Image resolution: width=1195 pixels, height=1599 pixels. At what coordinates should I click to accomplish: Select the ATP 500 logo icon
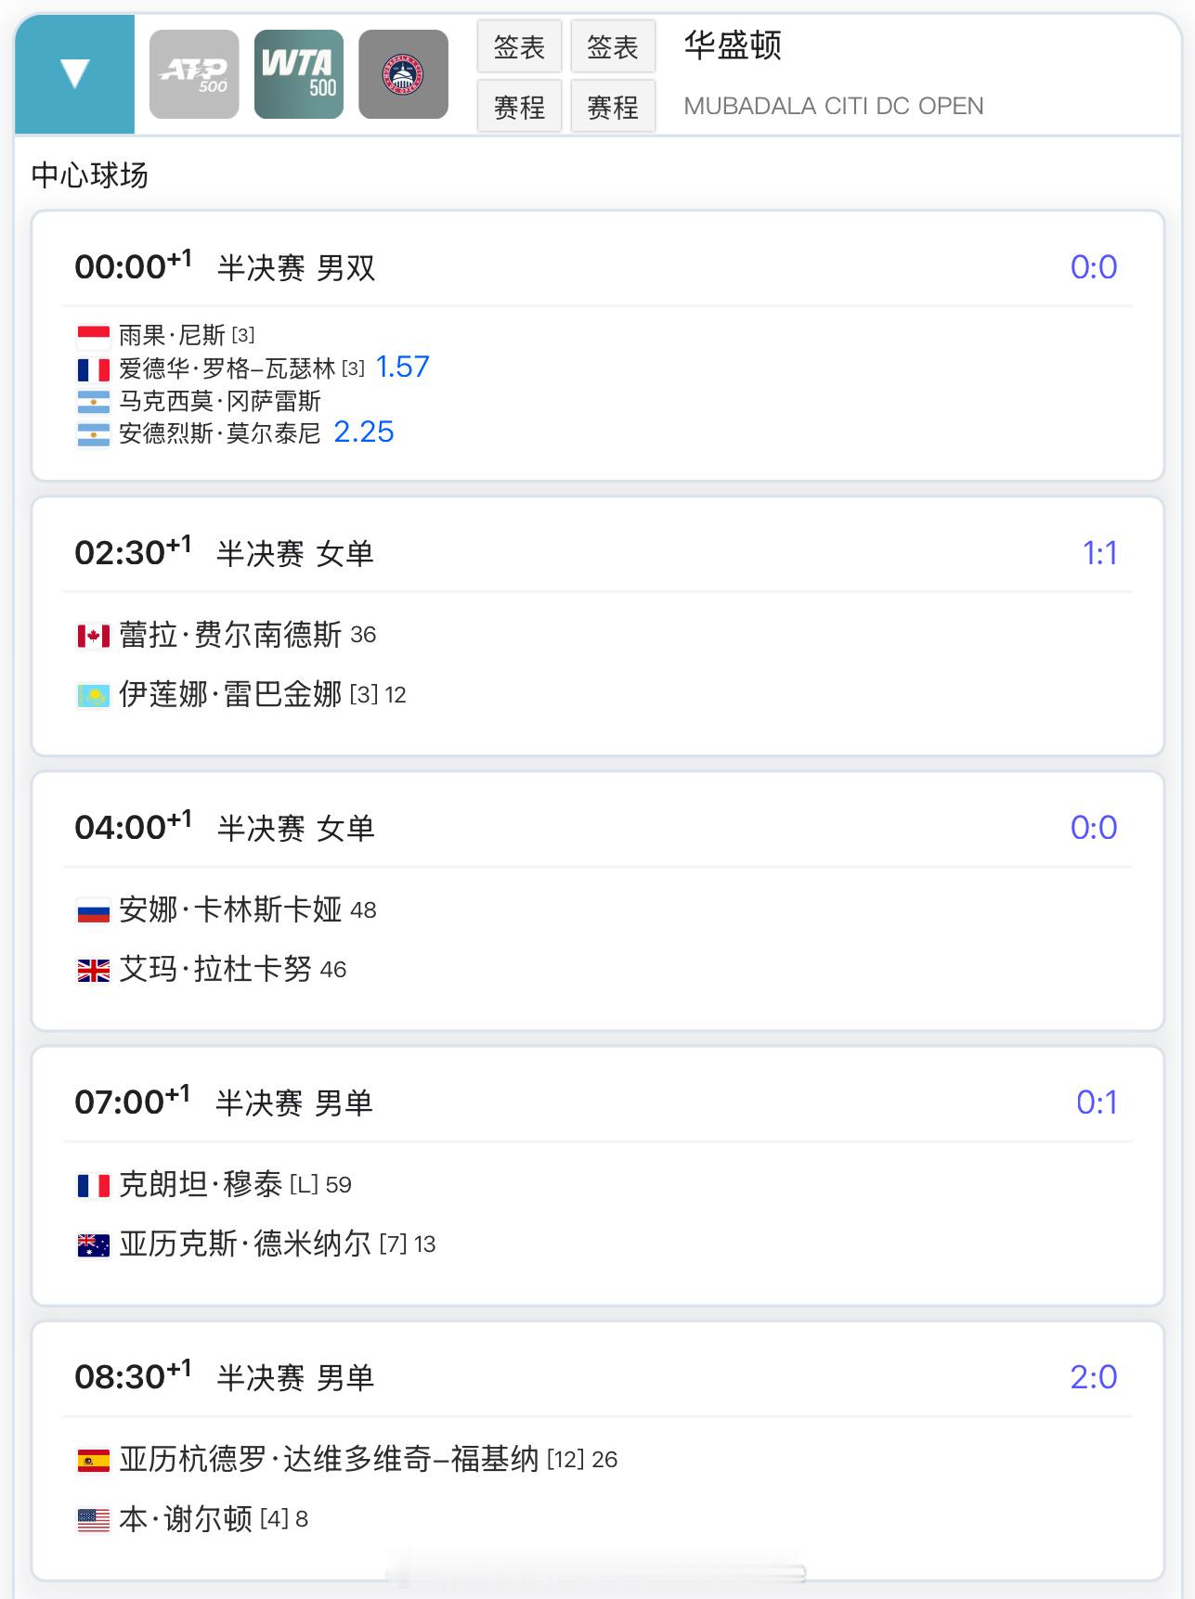[x=194, y=74]
